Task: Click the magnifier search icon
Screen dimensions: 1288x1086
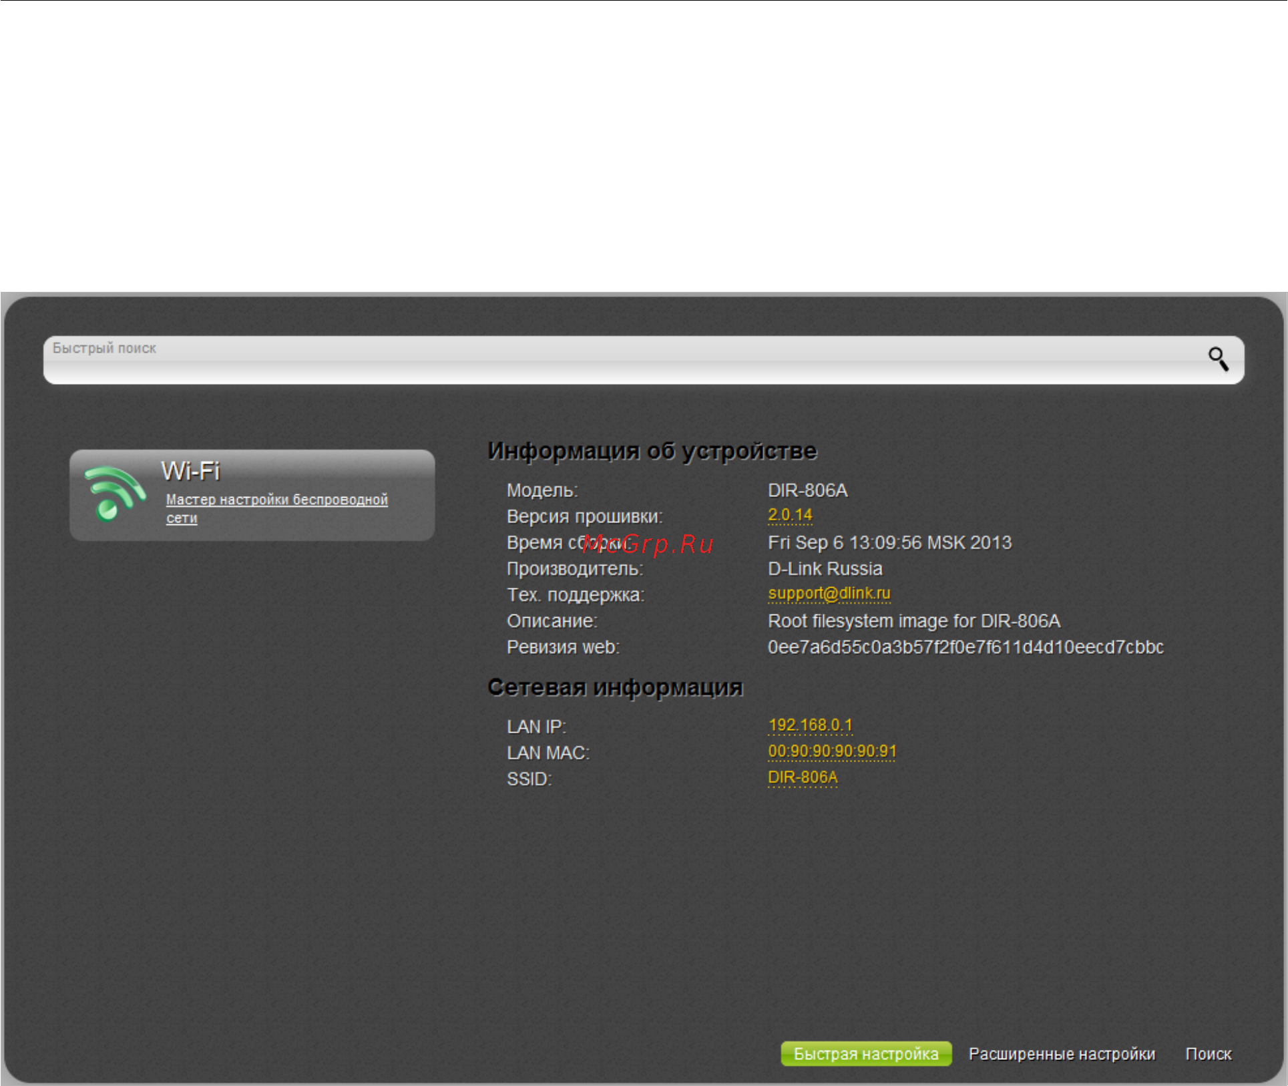Action: [x=1219, y=359]
